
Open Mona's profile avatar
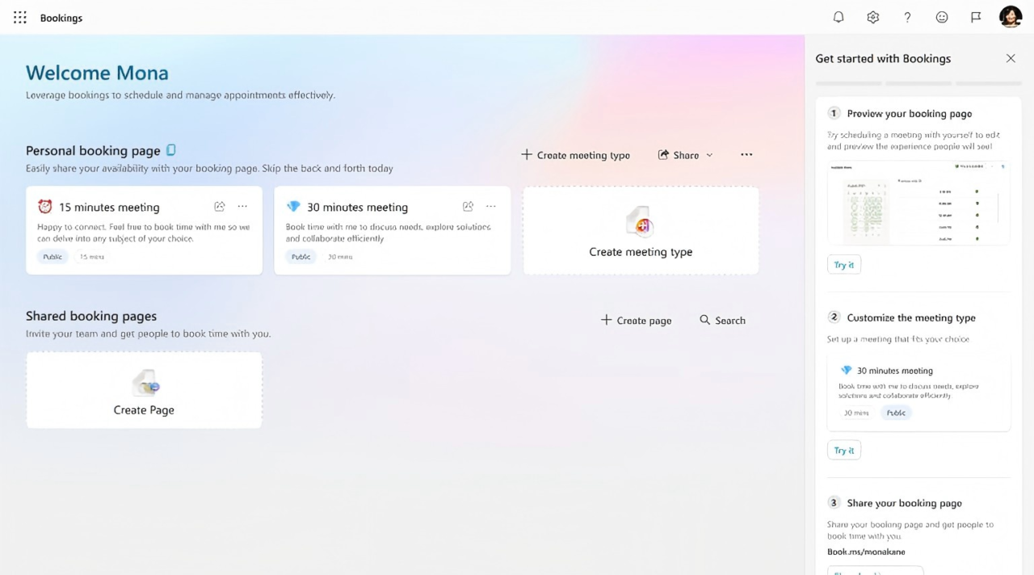pos(1011,17)
